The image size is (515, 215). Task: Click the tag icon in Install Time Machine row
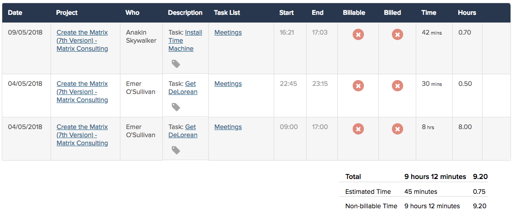[176, 64]
